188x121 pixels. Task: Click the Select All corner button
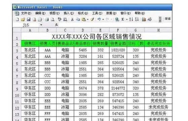pos(17,30)
